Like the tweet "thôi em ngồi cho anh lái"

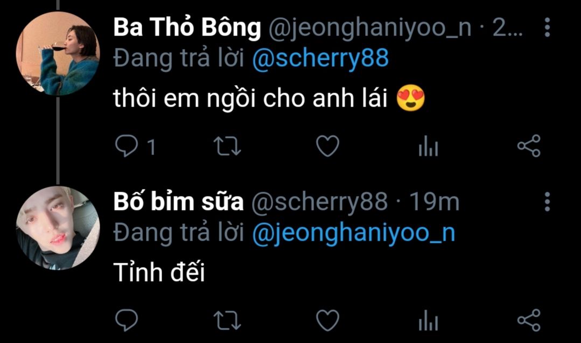pyautogui.click(x=327, y=146)
